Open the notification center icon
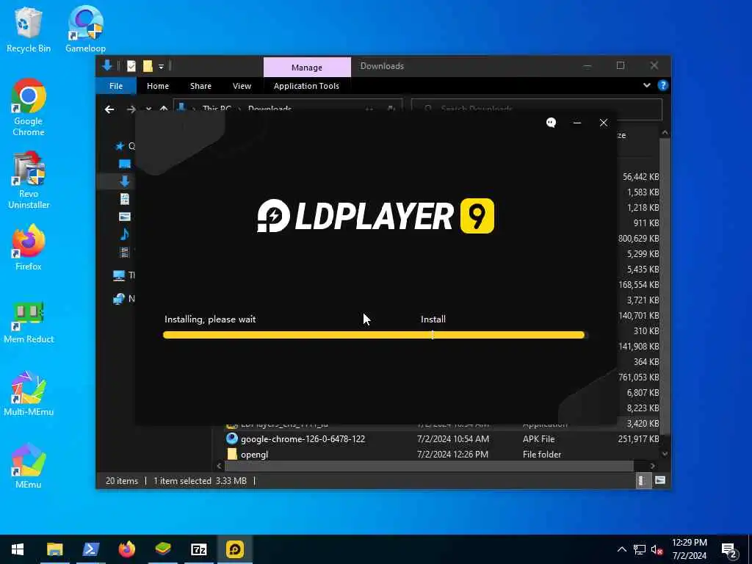 pos(729,549)
